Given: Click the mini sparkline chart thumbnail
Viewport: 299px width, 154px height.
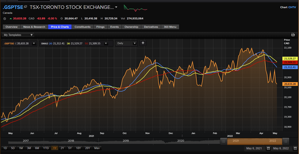Looking at the screenshot, I should pyautogui.click(x=136, y=8).
